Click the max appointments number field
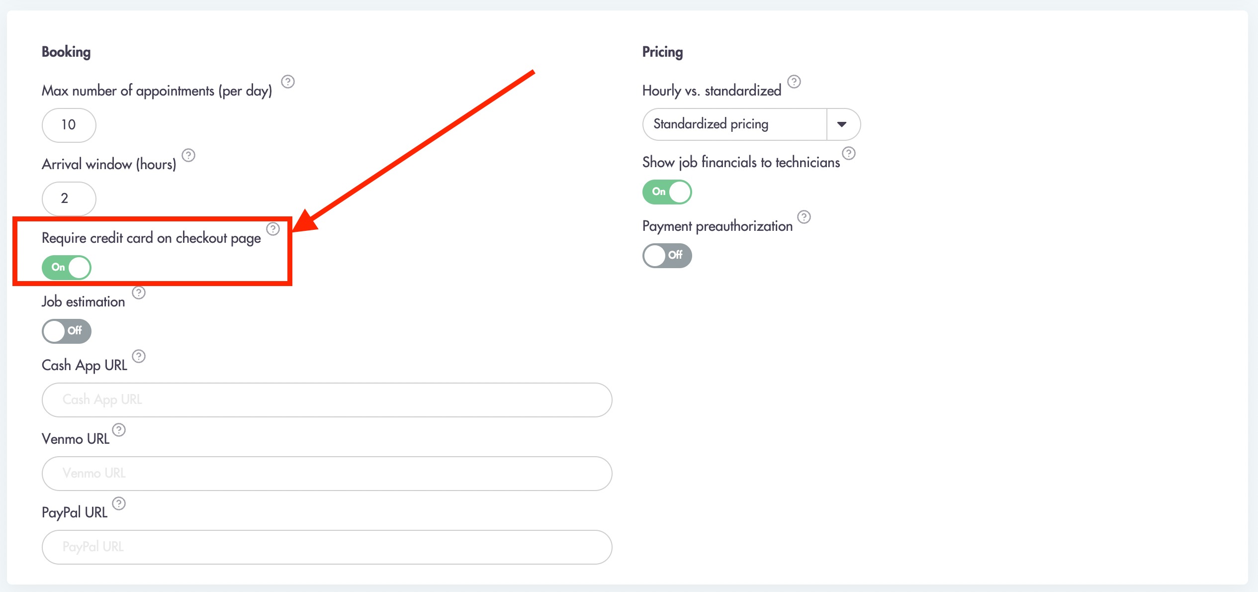1258x592 pixels. coord(69,125)
